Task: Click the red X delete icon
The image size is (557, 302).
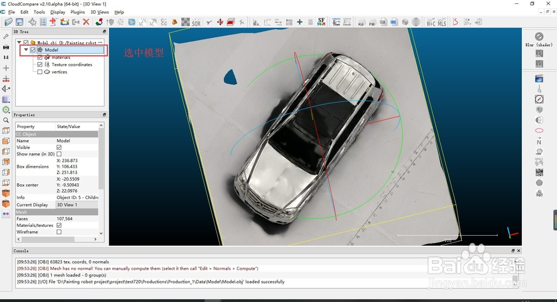Action: click(x=86, y=22)
